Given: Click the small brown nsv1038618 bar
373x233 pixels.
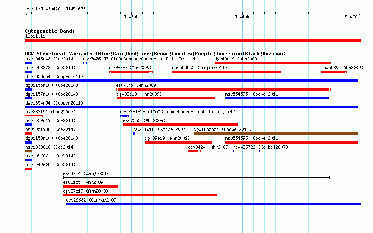Looking at the screenshot, I should 28,151.
